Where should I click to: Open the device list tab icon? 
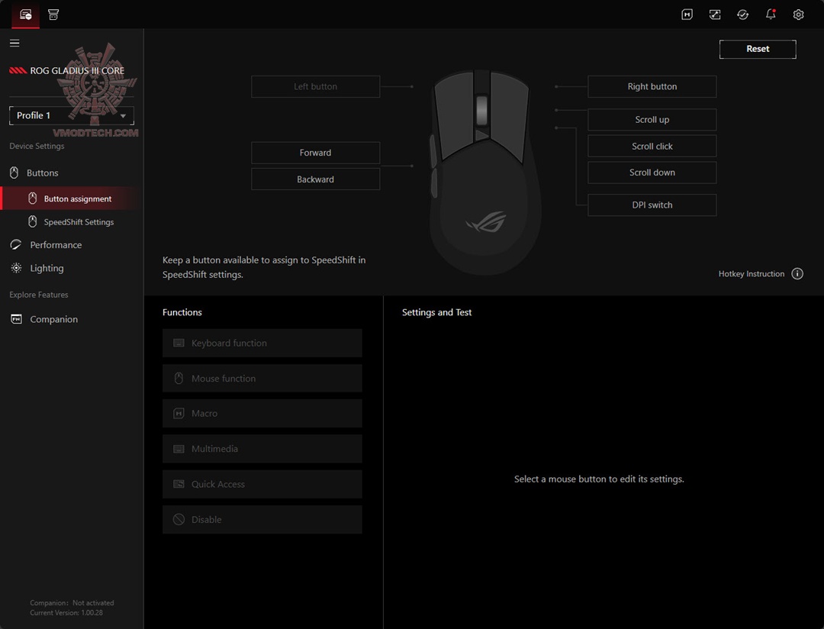(25, 15)
